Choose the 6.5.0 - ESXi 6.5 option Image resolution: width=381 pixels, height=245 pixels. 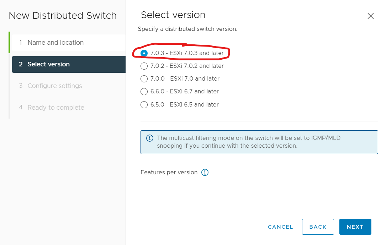click(144, 105)
